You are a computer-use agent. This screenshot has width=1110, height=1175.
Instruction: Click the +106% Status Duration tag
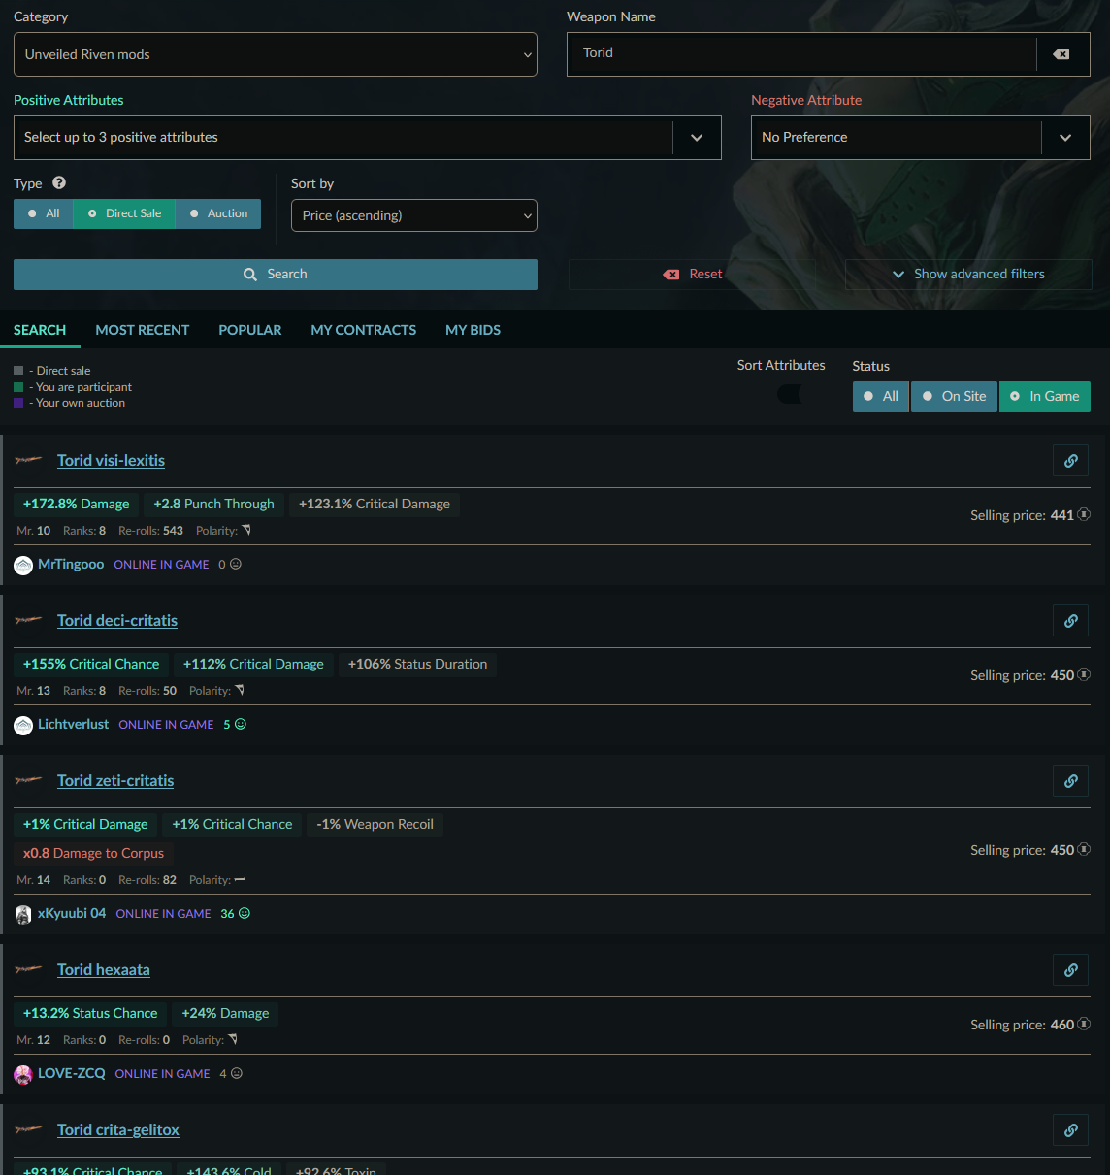418,664
